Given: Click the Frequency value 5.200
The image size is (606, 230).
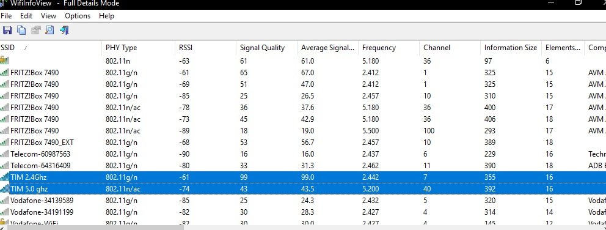Looking at the screenshot, I should pyautogui.click(x=371, y=189).
